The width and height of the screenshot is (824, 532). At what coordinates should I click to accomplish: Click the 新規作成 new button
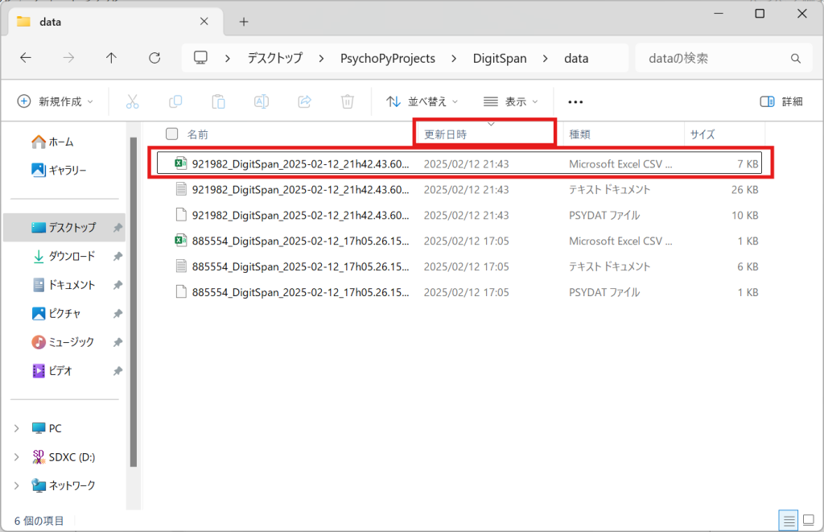click(x=55, y=101)
